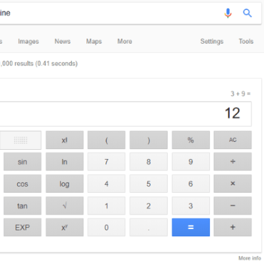Image resolution: width=264 pixels, height=264 pixels.
Task: Open the Settings menu
Action: [212, 42]
